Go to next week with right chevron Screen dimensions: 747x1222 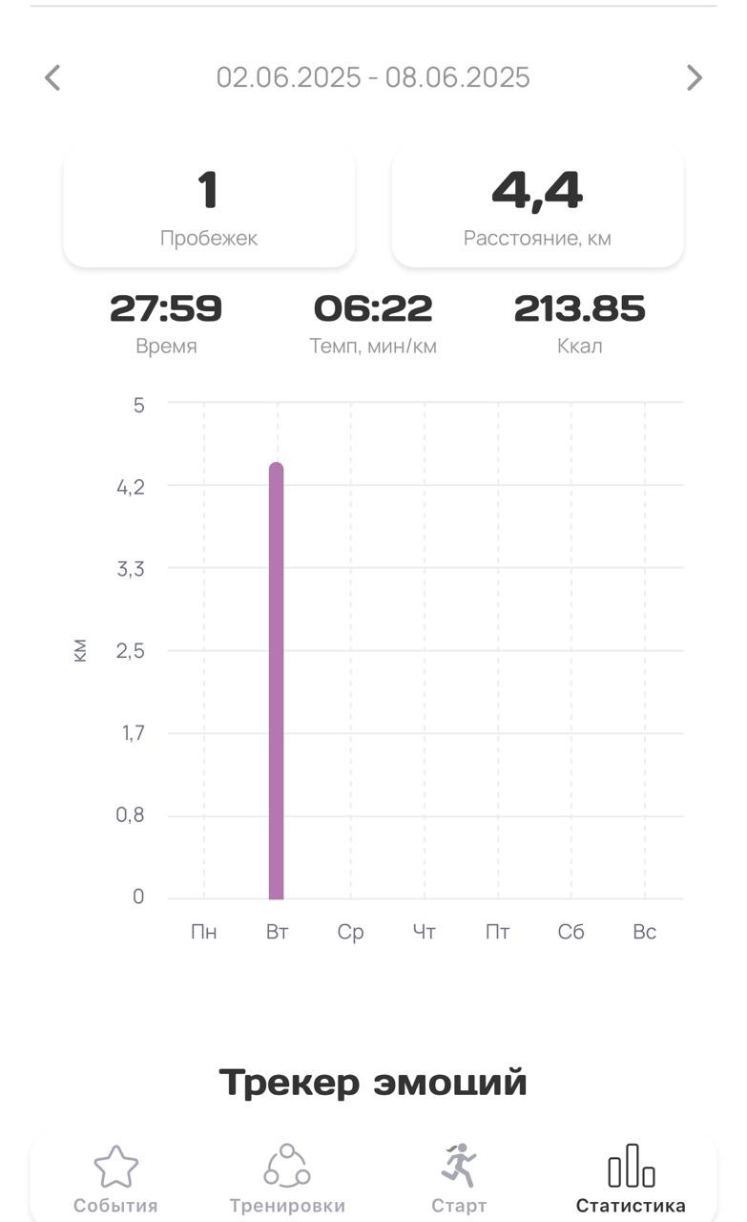click(695, 77)
